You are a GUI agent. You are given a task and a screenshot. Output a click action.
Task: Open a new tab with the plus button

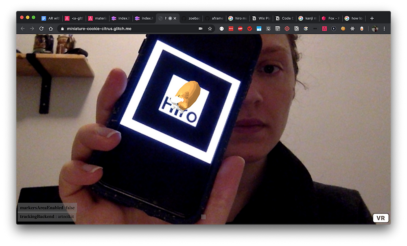click(372, 18)
